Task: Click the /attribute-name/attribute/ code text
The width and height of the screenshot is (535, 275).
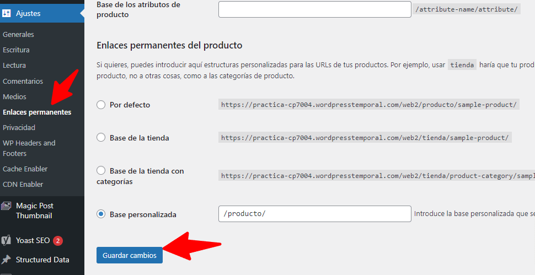Action: 467,9
